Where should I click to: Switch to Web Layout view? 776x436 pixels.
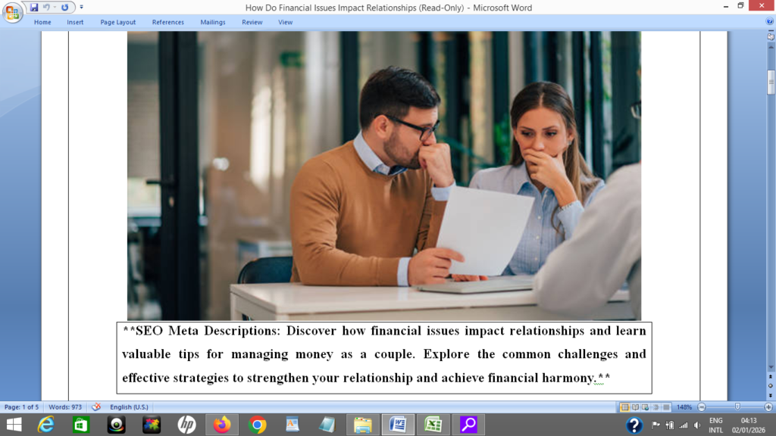[646, 407]
